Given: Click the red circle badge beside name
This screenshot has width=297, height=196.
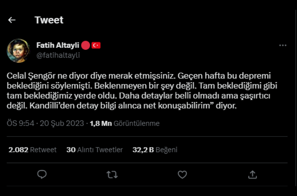Looking at the screenshot, I should point(85,45).
